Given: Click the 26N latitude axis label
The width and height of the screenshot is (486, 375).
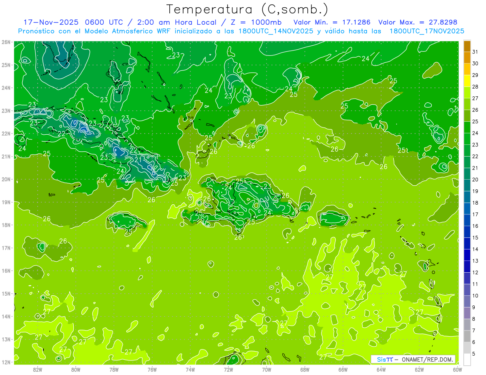Looking at the screenshot, I should pos(6,42).
